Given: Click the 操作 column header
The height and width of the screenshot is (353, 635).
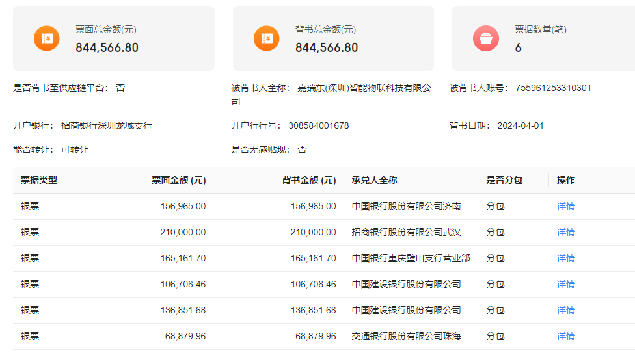Looking at the screenshot, I should coord(566,180).
